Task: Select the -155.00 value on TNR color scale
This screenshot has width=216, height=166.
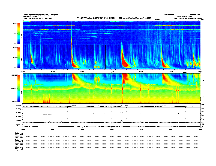Action: 14,102
